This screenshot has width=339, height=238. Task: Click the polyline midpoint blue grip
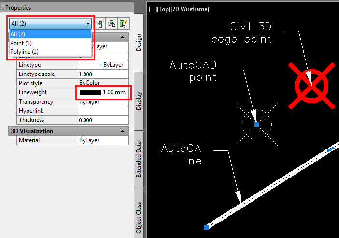click(331, 149)
